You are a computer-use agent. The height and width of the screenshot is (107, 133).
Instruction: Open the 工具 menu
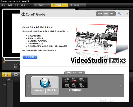click(17, 5)
